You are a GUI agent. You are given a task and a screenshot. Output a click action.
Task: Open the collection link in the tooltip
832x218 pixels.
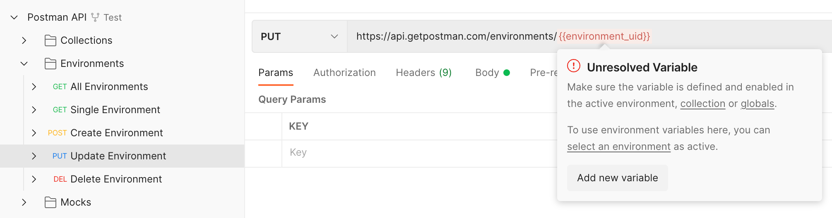point(702,104)
